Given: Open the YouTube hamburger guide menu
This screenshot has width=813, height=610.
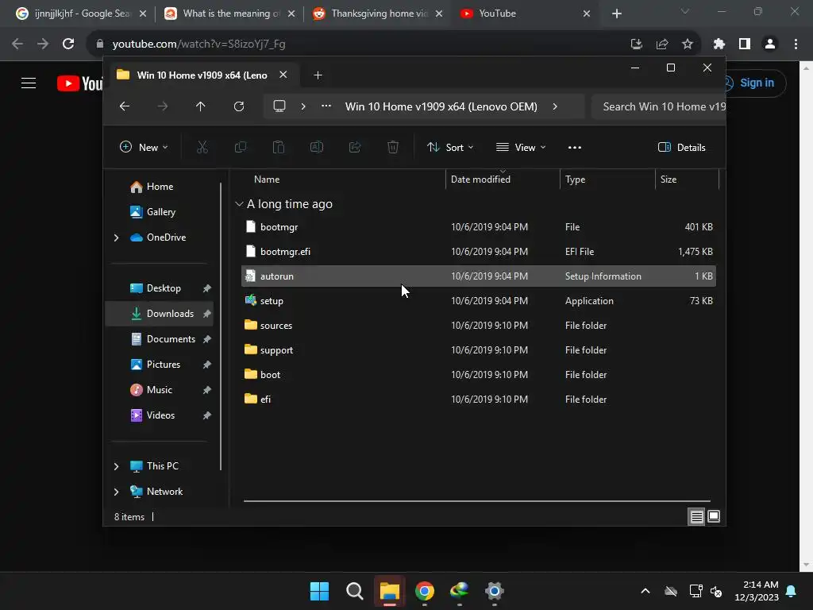Looking at the screenshot, I should pyautogui.click(x=29, y=83).
